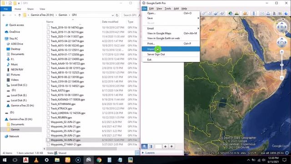Screen dimensions: 291x164
Task: Open Chrome from the taskbar
Action: coord(99,160)
